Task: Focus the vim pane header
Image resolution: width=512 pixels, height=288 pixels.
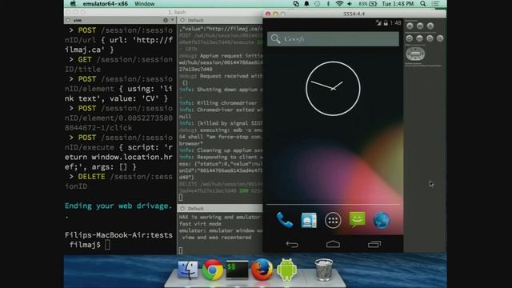Action: (x=120, y=20)
